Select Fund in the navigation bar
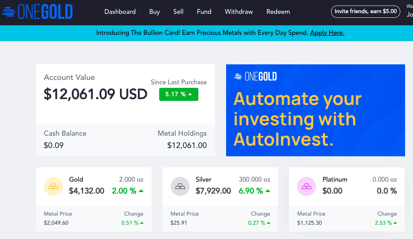This screenshot has height=239, width=413. tap(204, 11)
